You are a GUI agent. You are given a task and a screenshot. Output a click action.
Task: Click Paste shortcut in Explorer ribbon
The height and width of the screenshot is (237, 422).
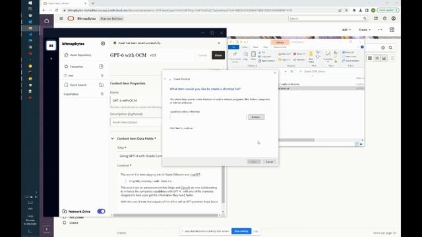click(266, 61)
